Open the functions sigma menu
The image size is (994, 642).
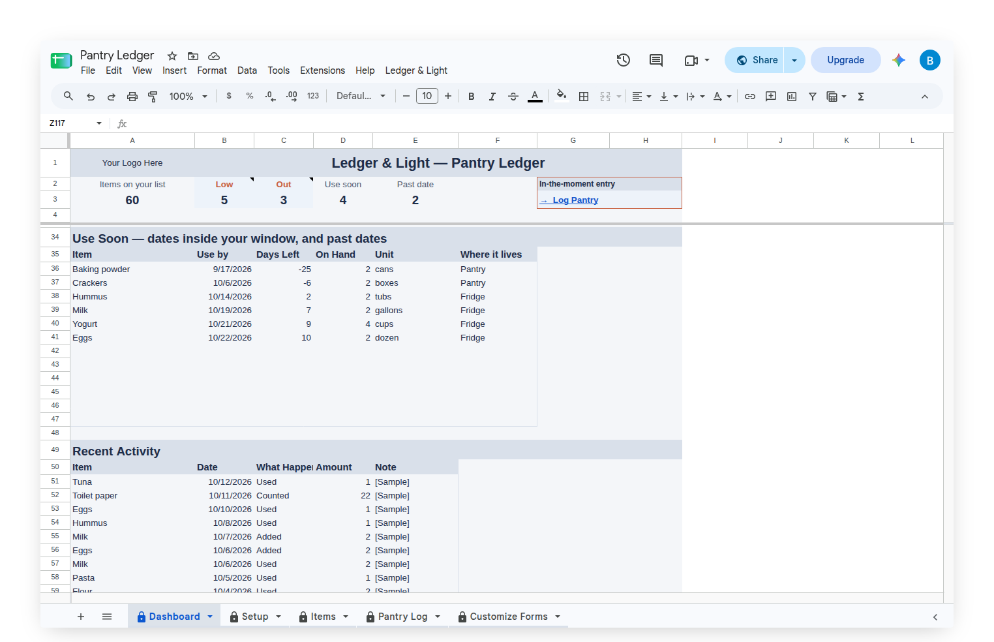point(861,96)
